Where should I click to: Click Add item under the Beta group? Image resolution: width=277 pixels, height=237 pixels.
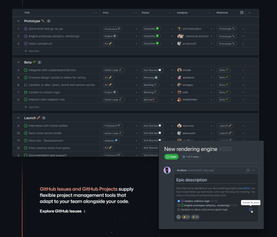(x=32, y=107)
